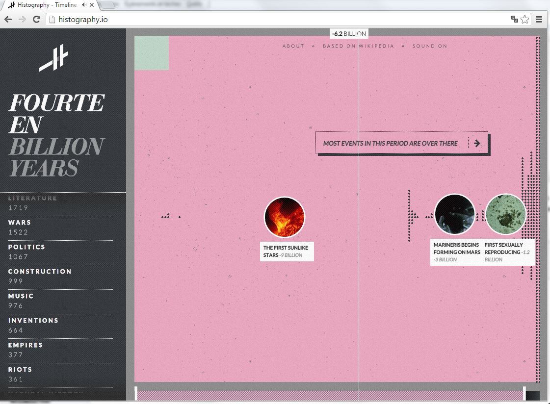Screen dimensions: 550x404
Task: Click the translate icon in the address bar
Action: pyautogui.click(x=514, y=20)
